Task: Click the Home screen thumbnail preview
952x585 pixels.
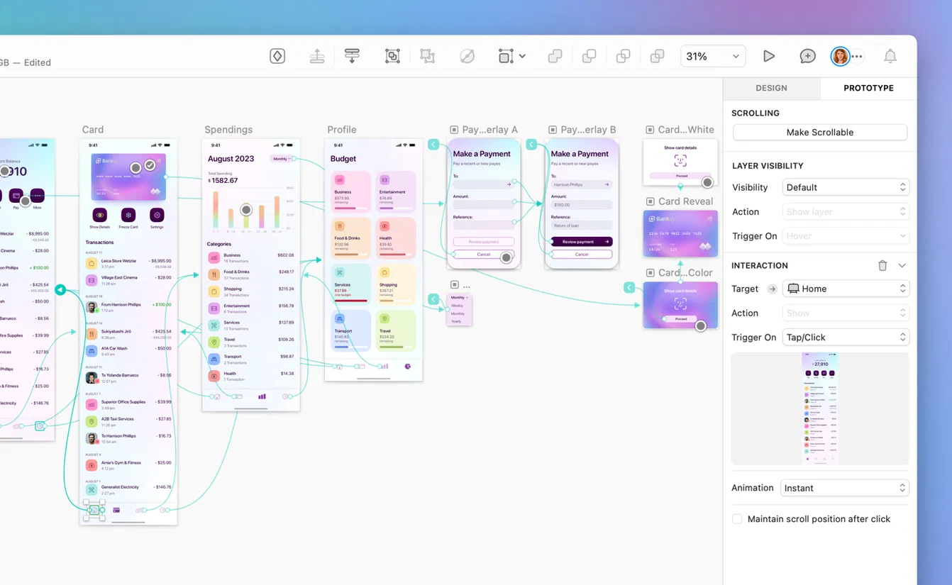Action: (819, 408)
